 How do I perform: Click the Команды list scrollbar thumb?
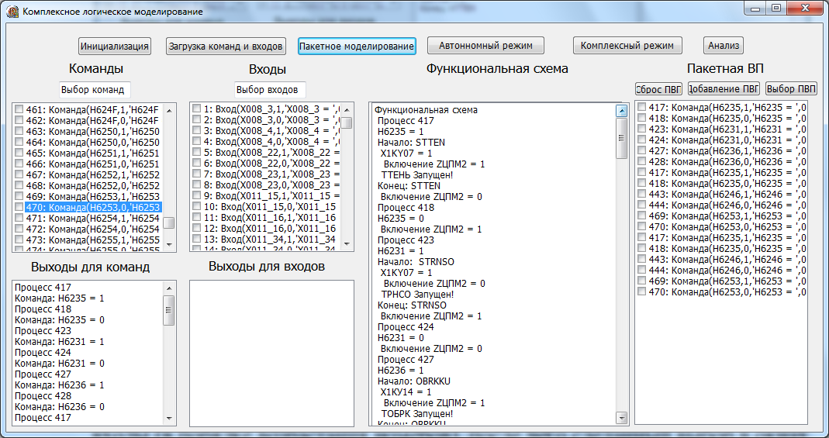pos(169,223)
